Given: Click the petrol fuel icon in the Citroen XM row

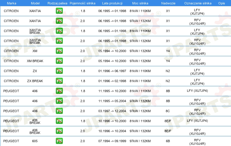Looking at the screenshot, I should 59,51.
